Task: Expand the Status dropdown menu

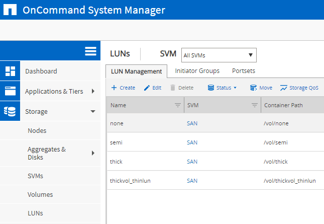Action: [222, 88]
